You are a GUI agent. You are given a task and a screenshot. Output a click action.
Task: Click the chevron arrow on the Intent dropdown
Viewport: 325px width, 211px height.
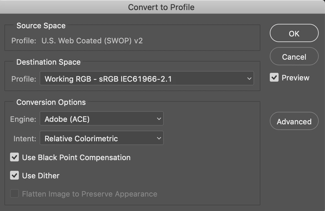pyautogui.click(x=159, y=138)
